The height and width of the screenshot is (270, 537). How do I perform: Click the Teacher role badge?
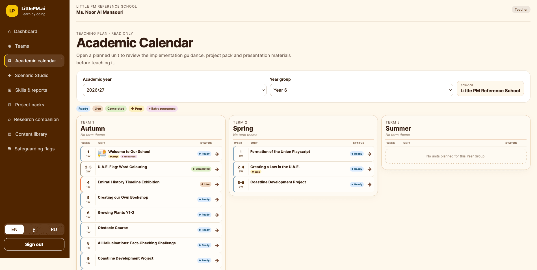[x=521, y=10]
